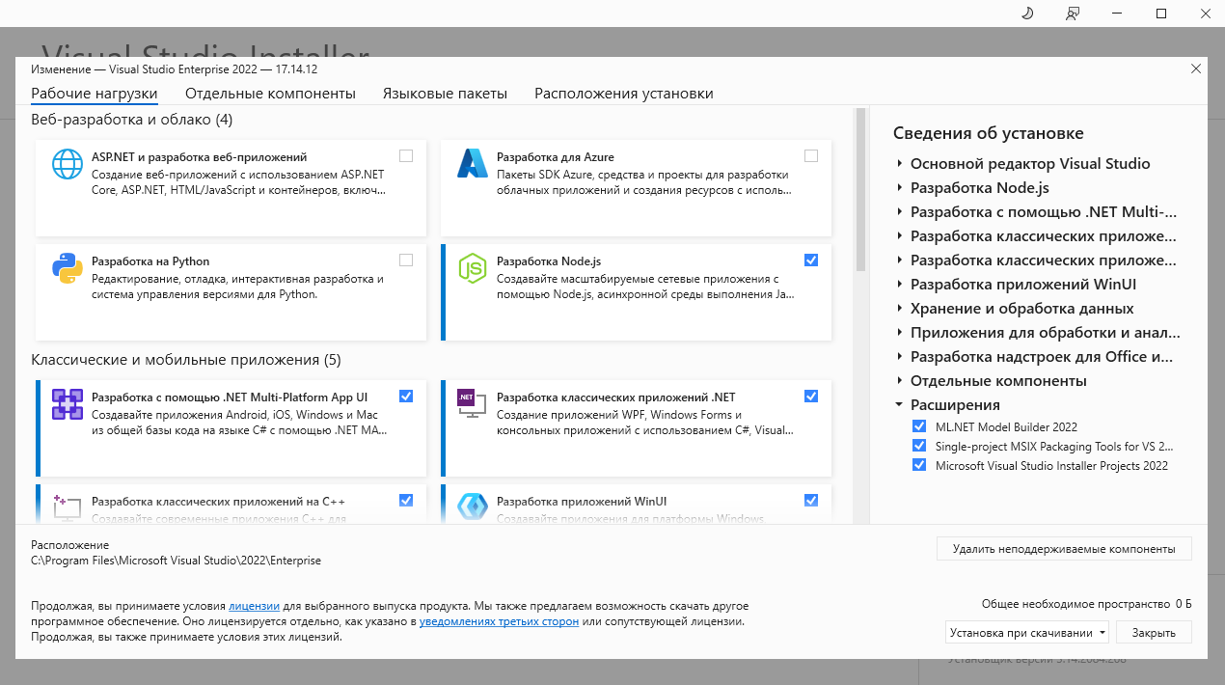This screenshot has height=685, width=1225.
Task: Enable the Разработка на Python checkbox
Action: [x=406, y=260]
